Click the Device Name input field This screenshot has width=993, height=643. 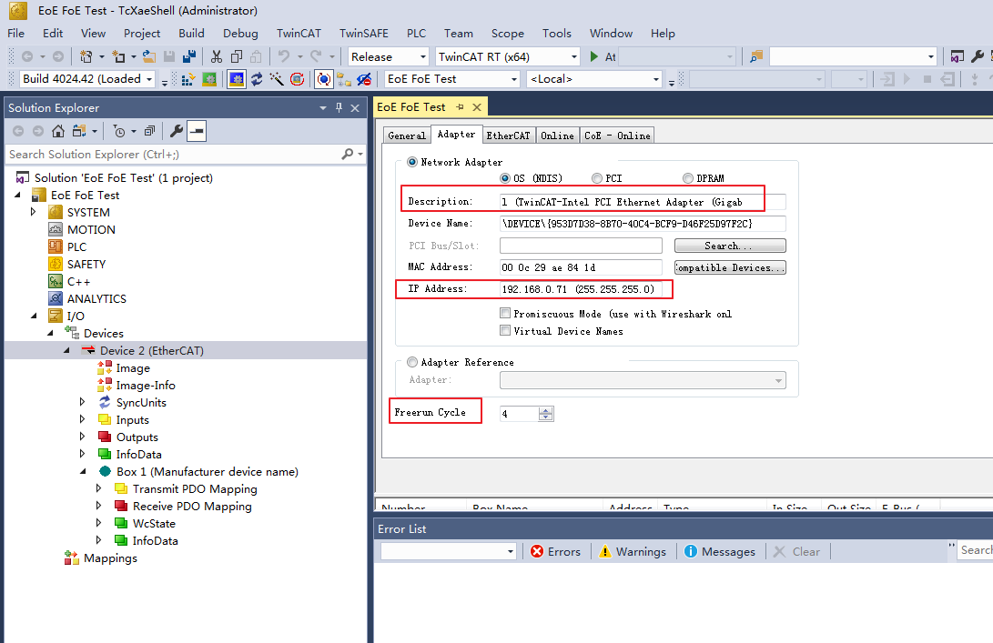tap(643, 224)
